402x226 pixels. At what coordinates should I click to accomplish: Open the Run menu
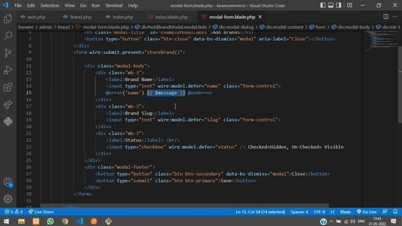[x=95, y=6]
